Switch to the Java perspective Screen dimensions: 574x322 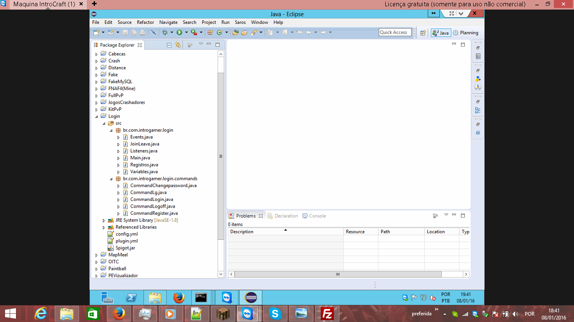coord(441,33)
